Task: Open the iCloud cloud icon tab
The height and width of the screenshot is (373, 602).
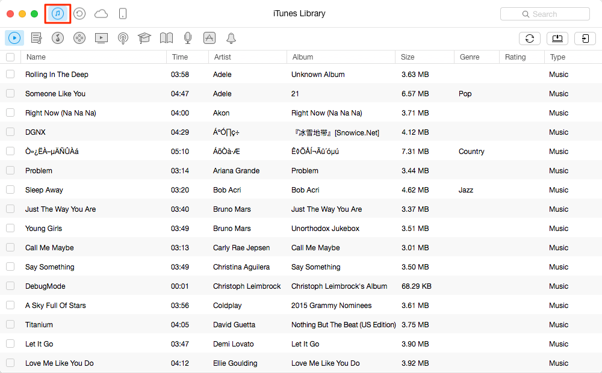Action: pyautogui.click(x=101, y=13)
